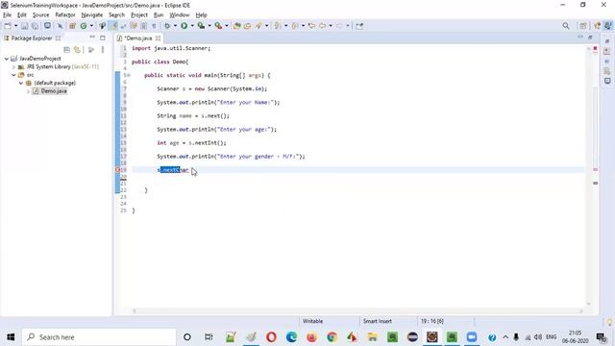The width and height of the screenshot is (615, 346).
Task: Open the New file wizard icon
Action: (x=8, y=26)
